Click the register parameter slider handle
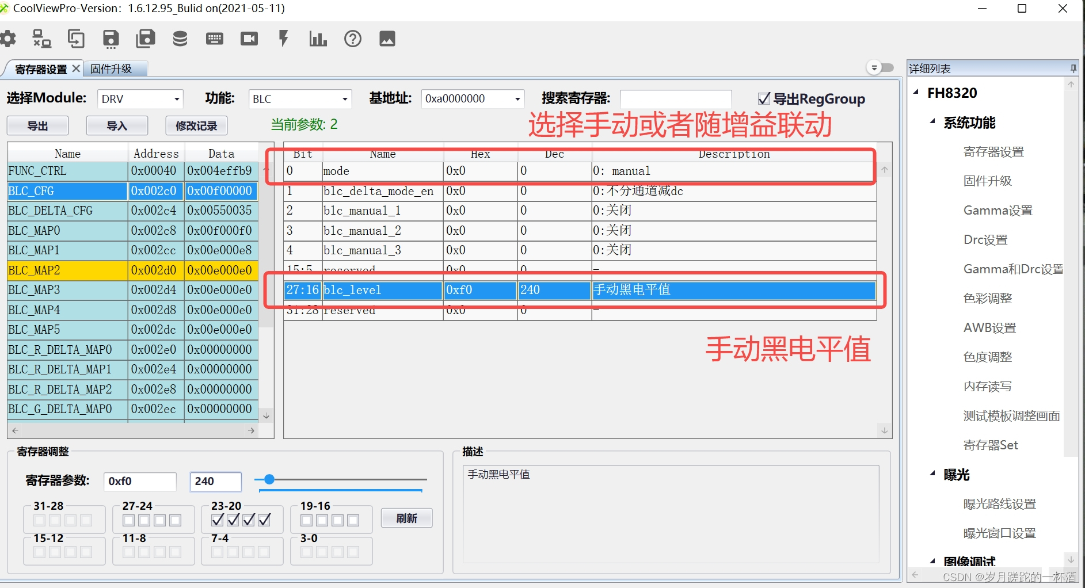Viewport: 1085px width, 588px height. [x=269, y=479]
